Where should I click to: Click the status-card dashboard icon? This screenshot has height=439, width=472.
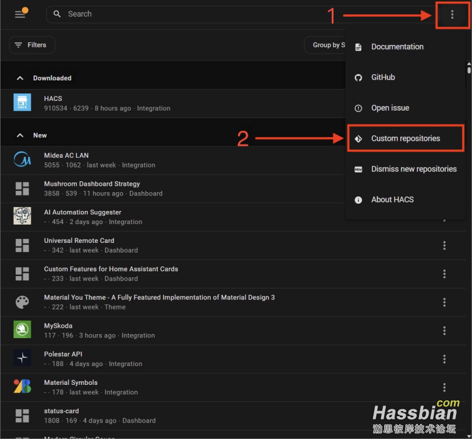tap(22, 416)
